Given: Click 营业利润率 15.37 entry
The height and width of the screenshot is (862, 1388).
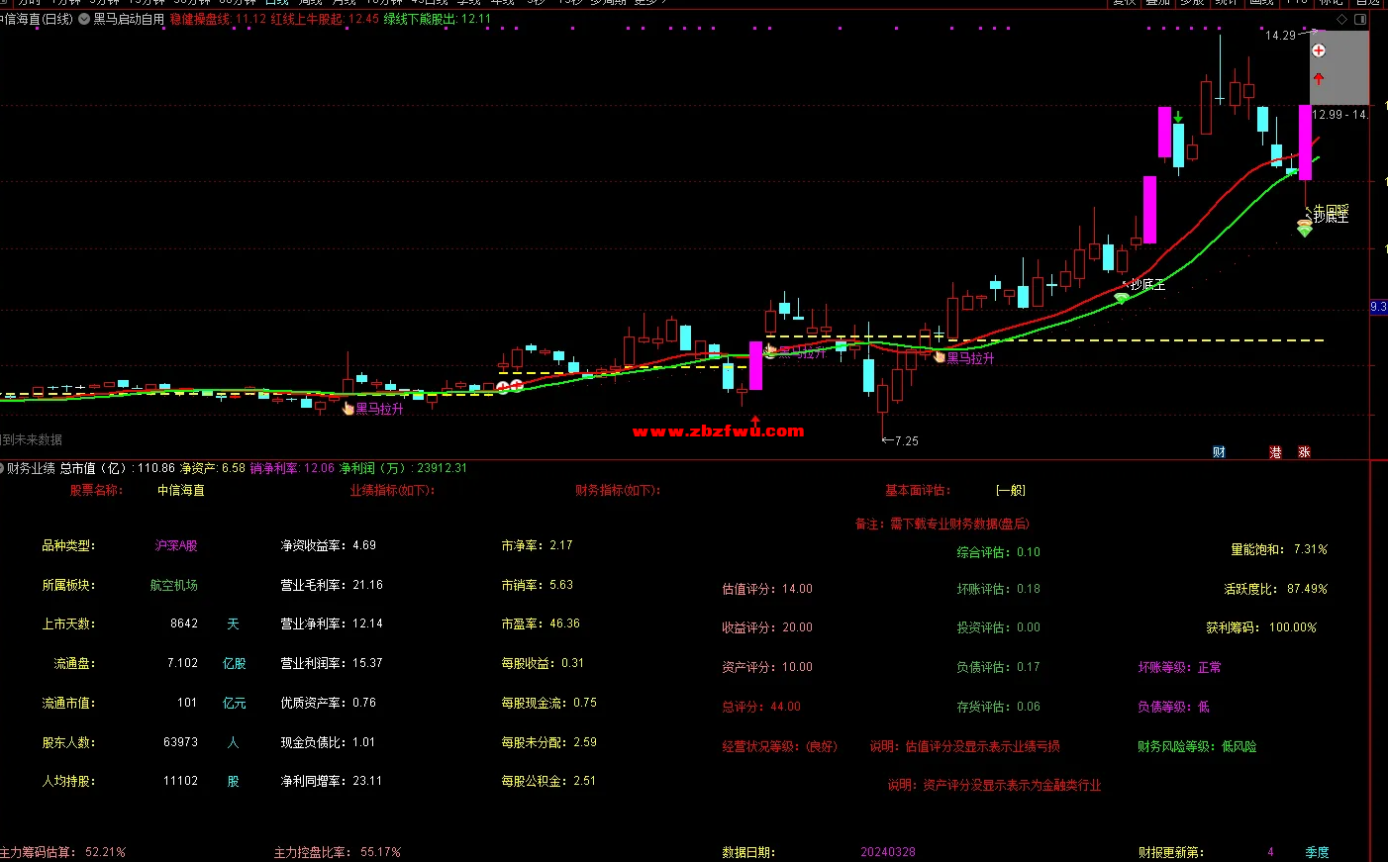Looking at the screenshot, I should [332, 663].
